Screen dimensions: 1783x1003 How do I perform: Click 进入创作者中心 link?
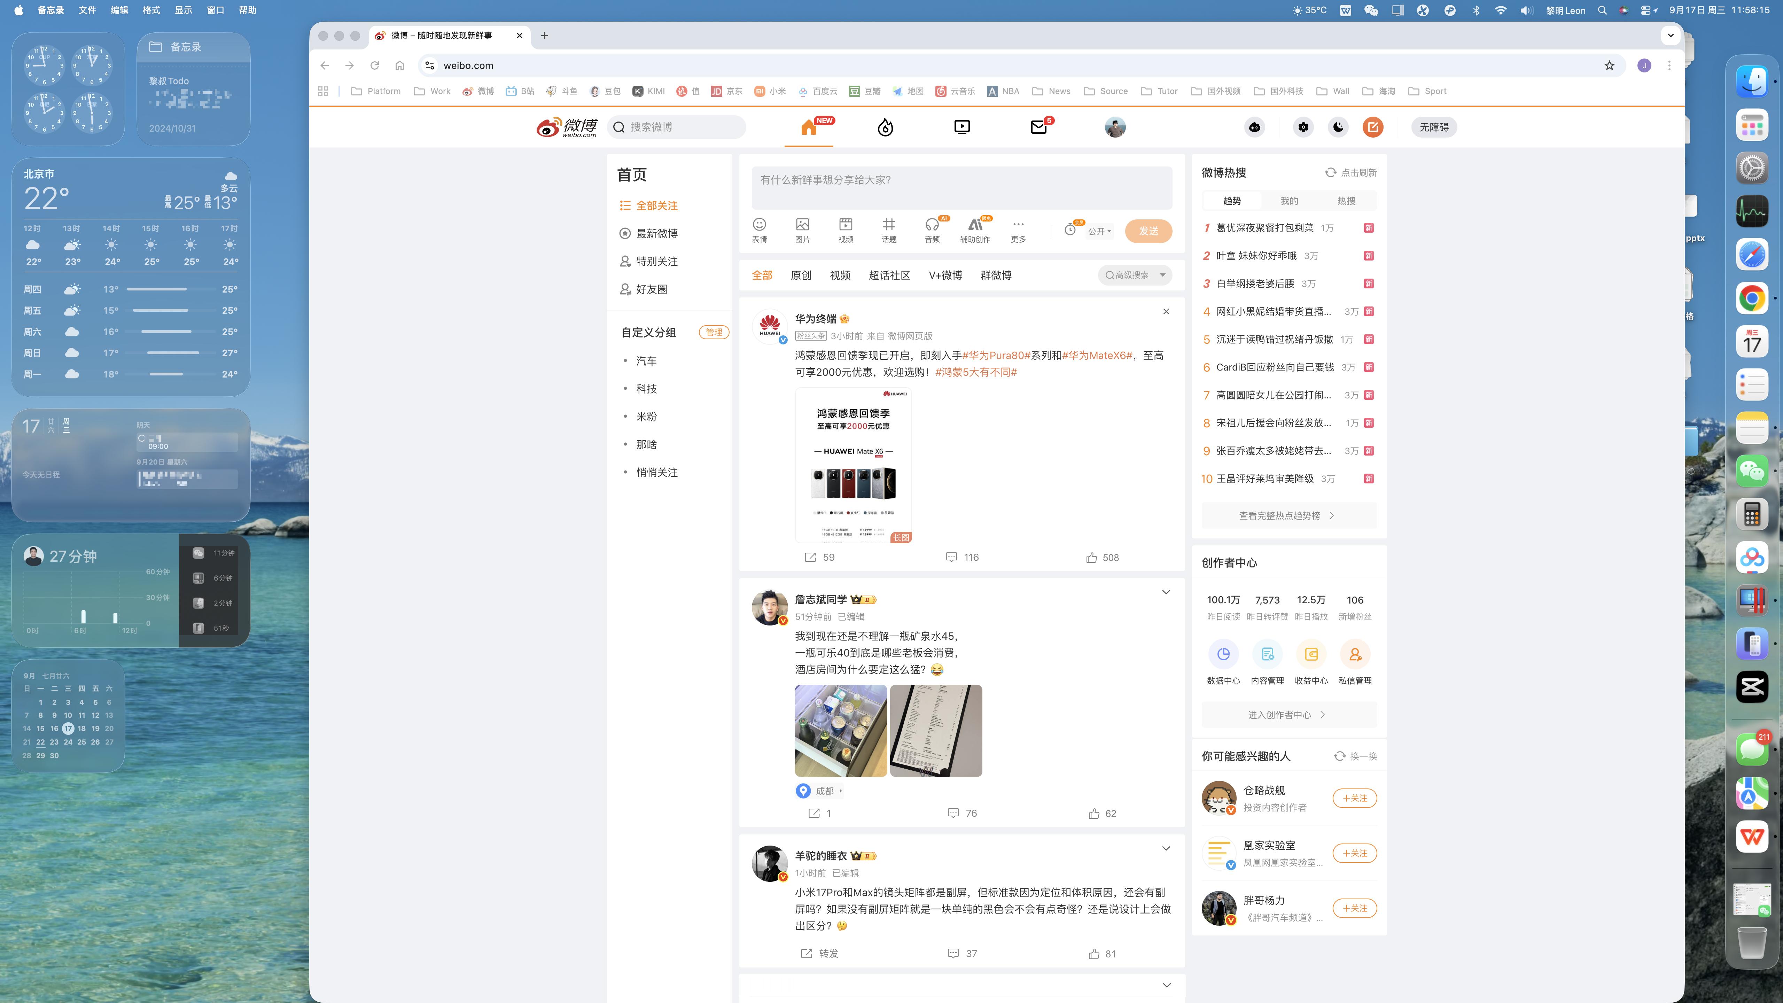point(1289,715)
